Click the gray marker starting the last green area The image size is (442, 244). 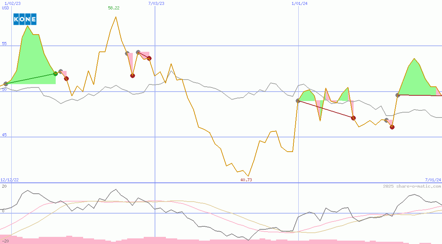(x=398, y=95)
